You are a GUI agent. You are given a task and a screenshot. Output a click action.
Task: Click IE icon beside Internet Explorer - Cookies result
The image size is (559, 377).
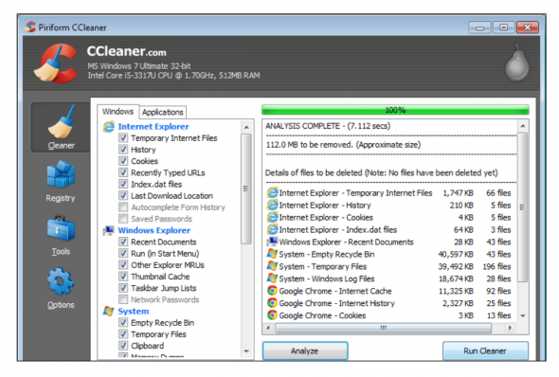click(272, 217)
